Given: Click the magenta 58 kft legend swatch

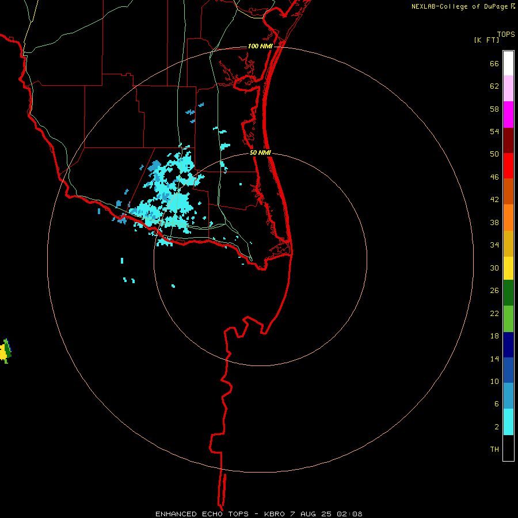Looking at the screenshot, I should click(508, 115).
